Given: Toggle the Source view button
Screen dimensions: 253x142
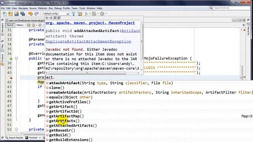Looking at the screenshot, I should (10, 25).
